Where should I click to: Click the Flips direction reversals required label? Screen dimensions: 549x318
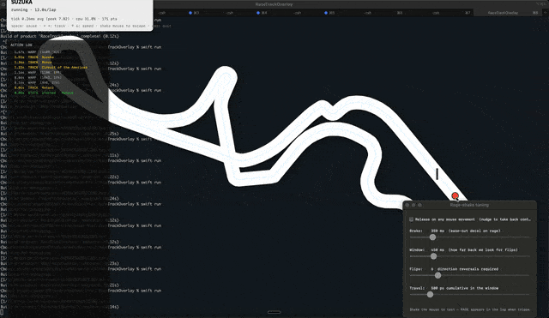coord(454,269)
